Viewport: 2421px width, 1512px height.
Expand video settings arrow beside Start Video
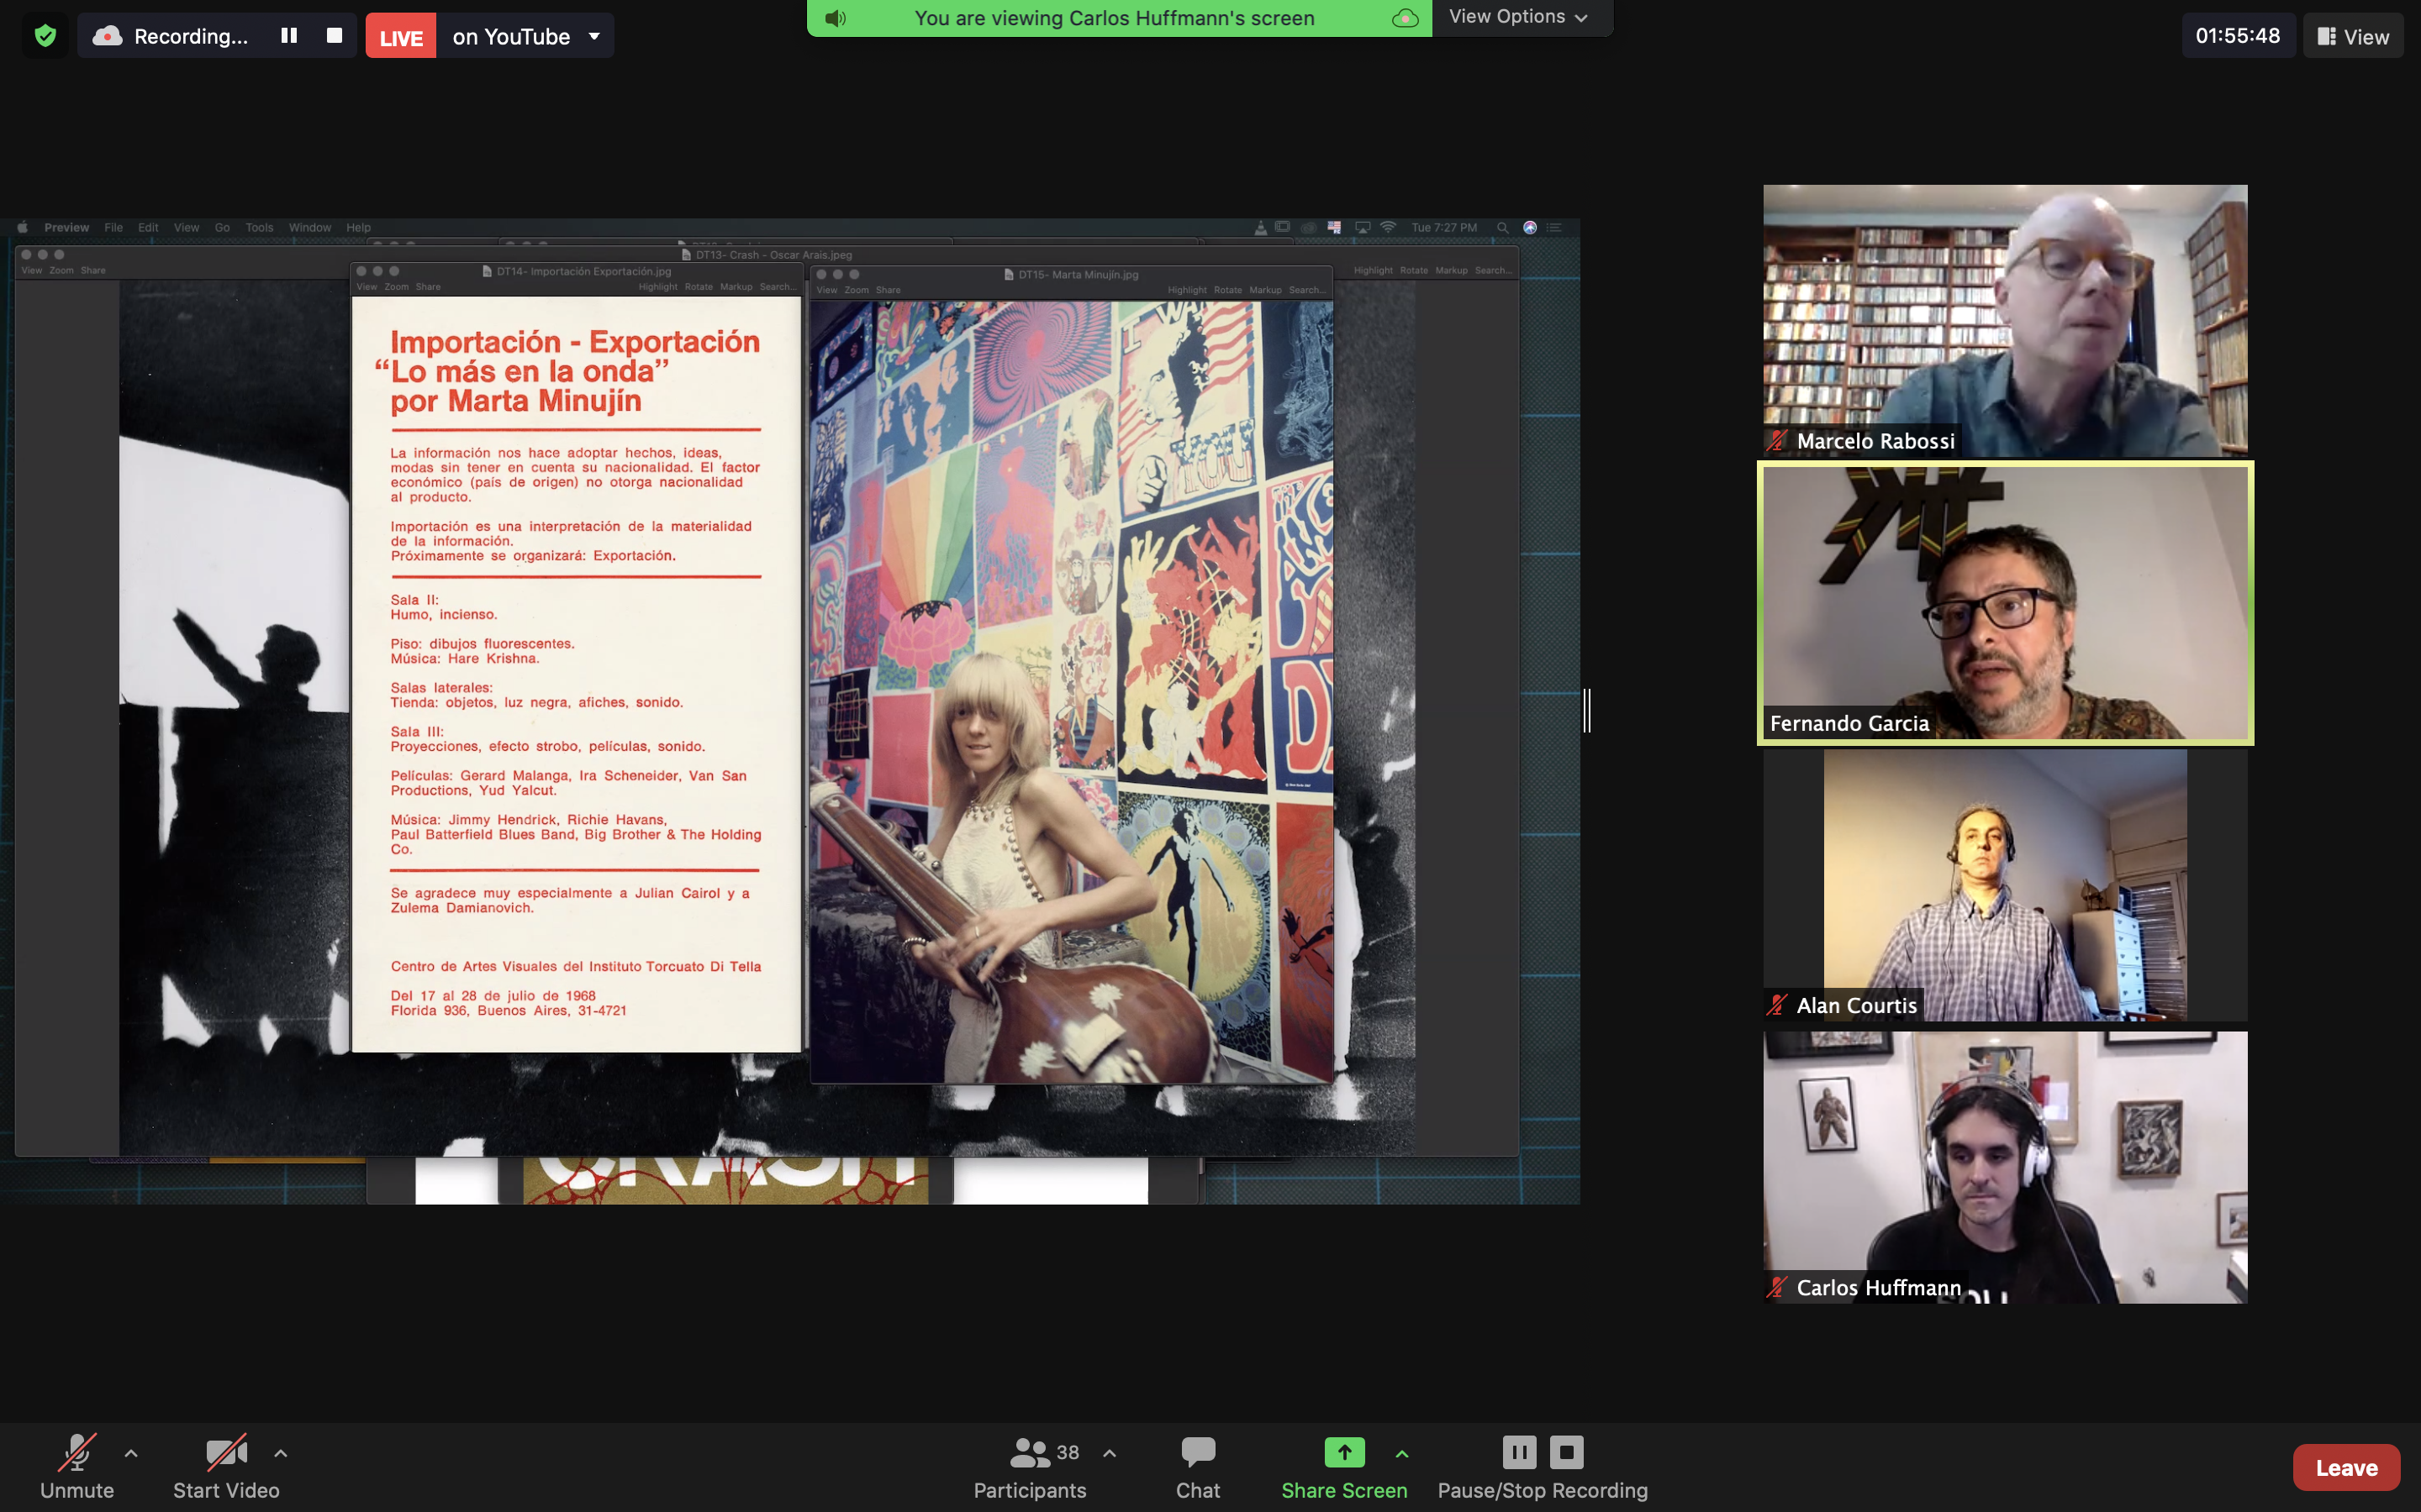point(281,1453)
